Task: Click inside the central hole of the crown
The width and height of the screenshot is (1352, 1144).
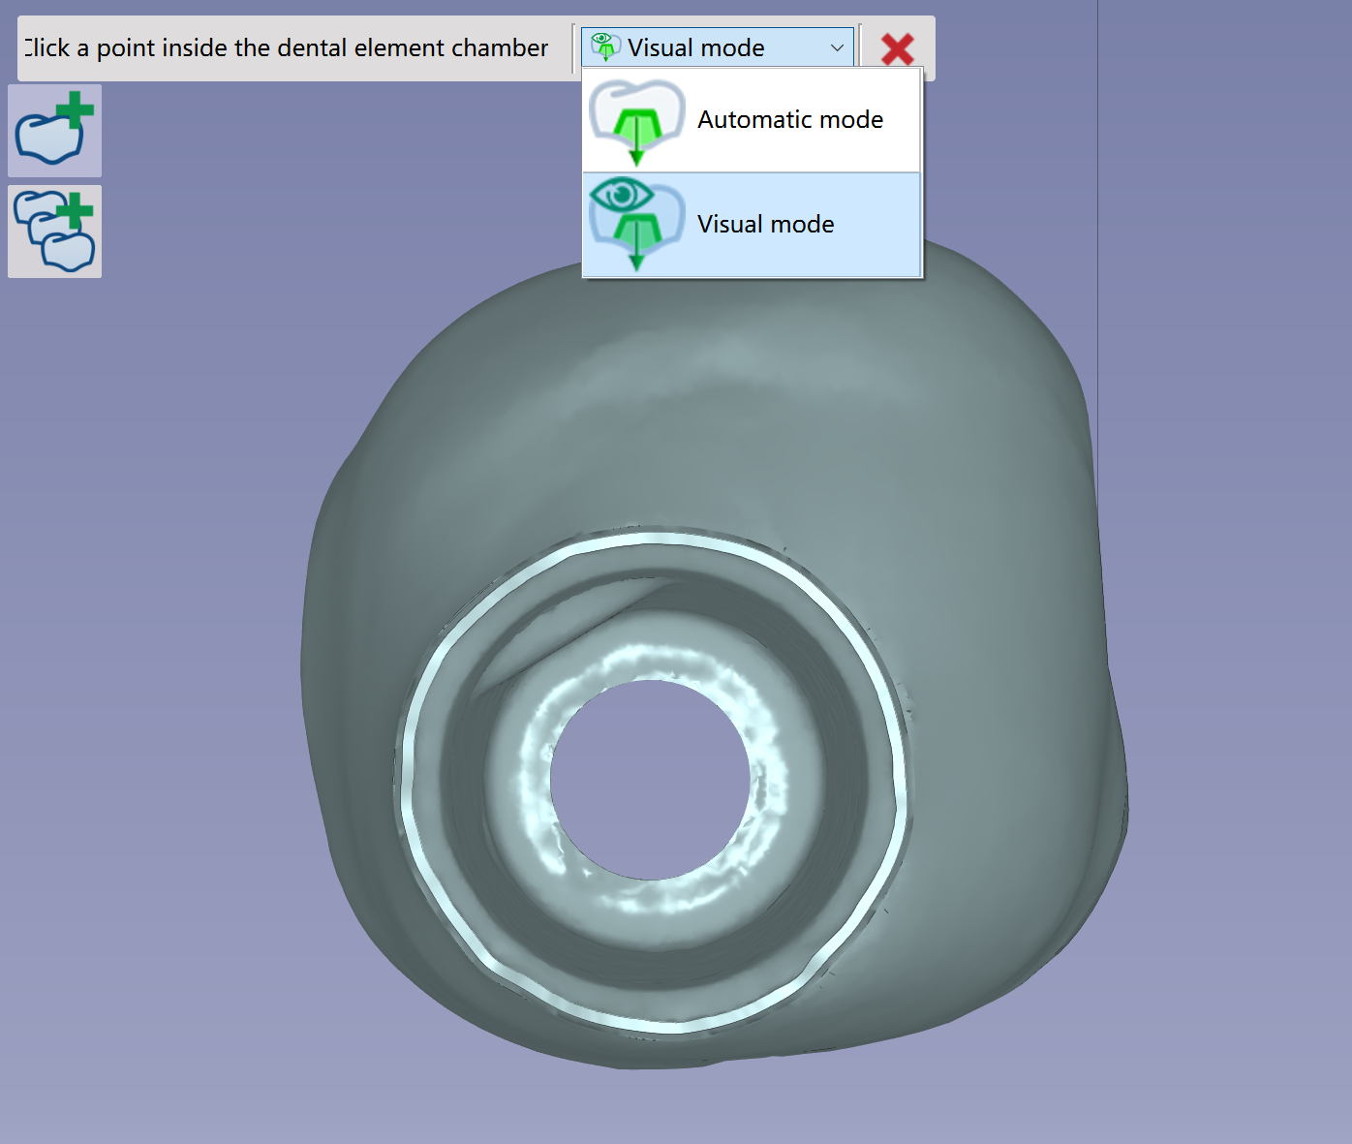Action: (650, 781)
